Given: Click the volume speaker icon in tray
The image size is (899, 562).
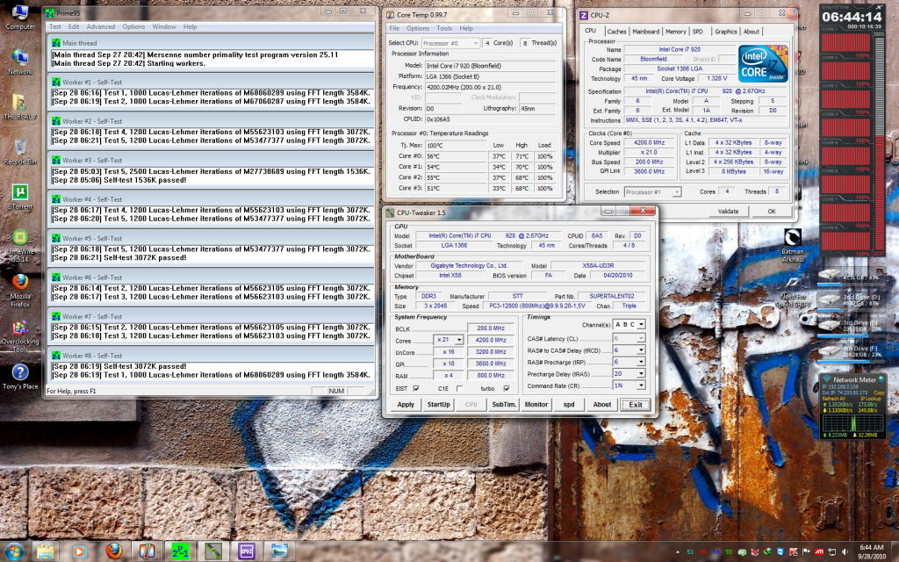Looking at the screenshot, I should 845,552.
